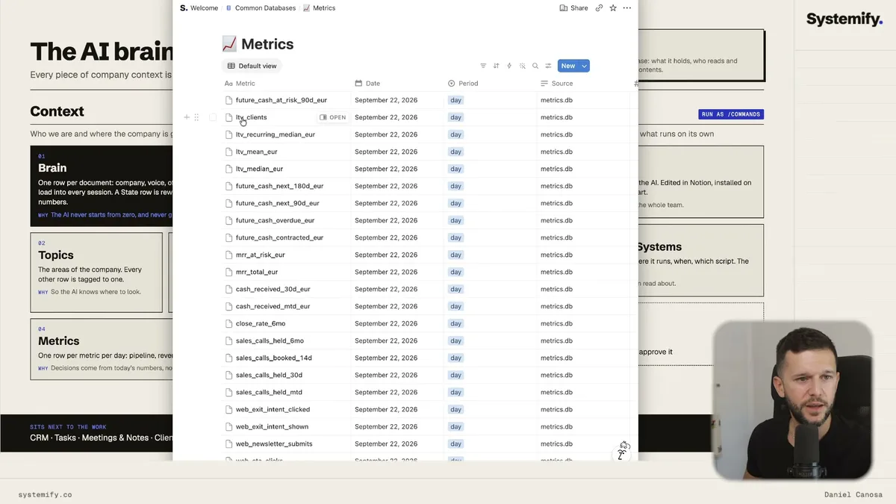Click the page icon of close_rate_6mo

click(229, 323)
